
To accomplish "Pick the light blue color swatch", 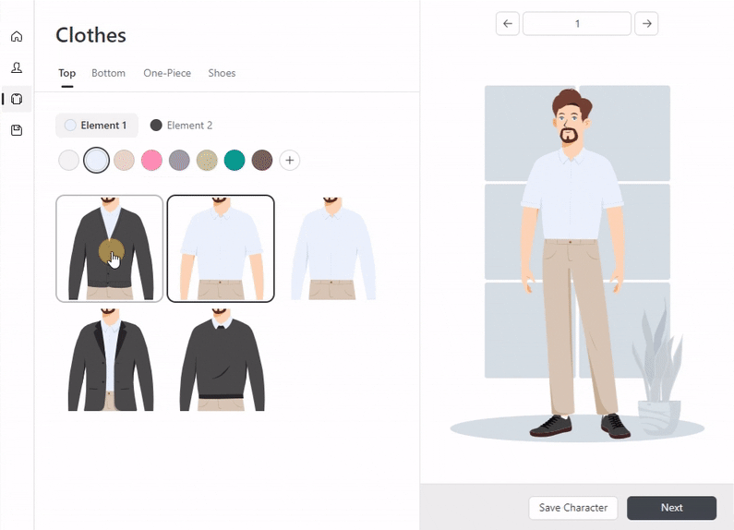I will pyautogui.click(x=96, y=160).
